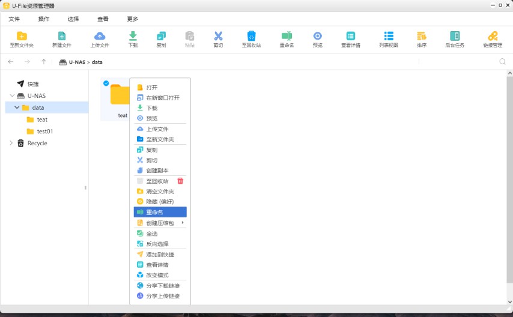The height and width of the screenshot is (317, 513).
Task: Go back with the left arrow
Action: coord(11,61)
